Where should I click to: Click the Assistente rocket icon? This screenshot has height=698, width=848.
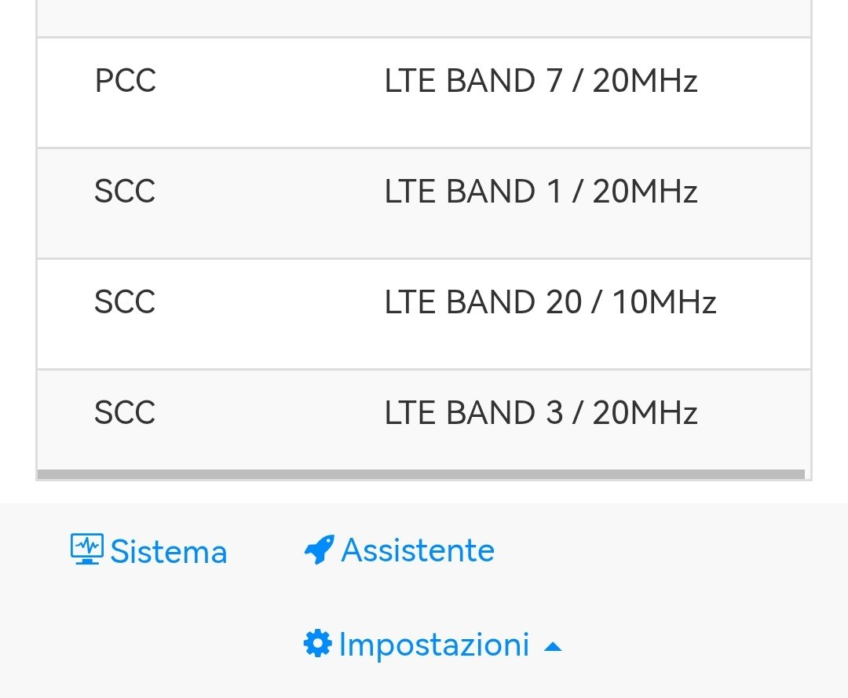point(319,550)
